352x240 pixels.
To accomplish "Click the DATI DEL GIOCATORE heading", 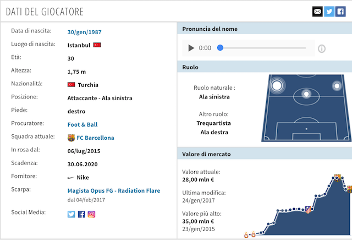I will [x=45, y=12].
